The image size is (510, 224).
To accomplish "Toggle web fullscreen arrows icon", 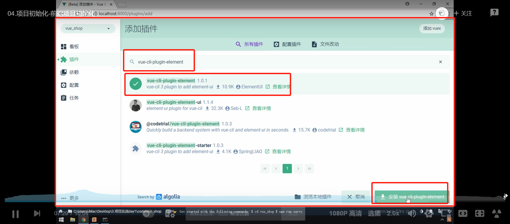I will point(463,213).
